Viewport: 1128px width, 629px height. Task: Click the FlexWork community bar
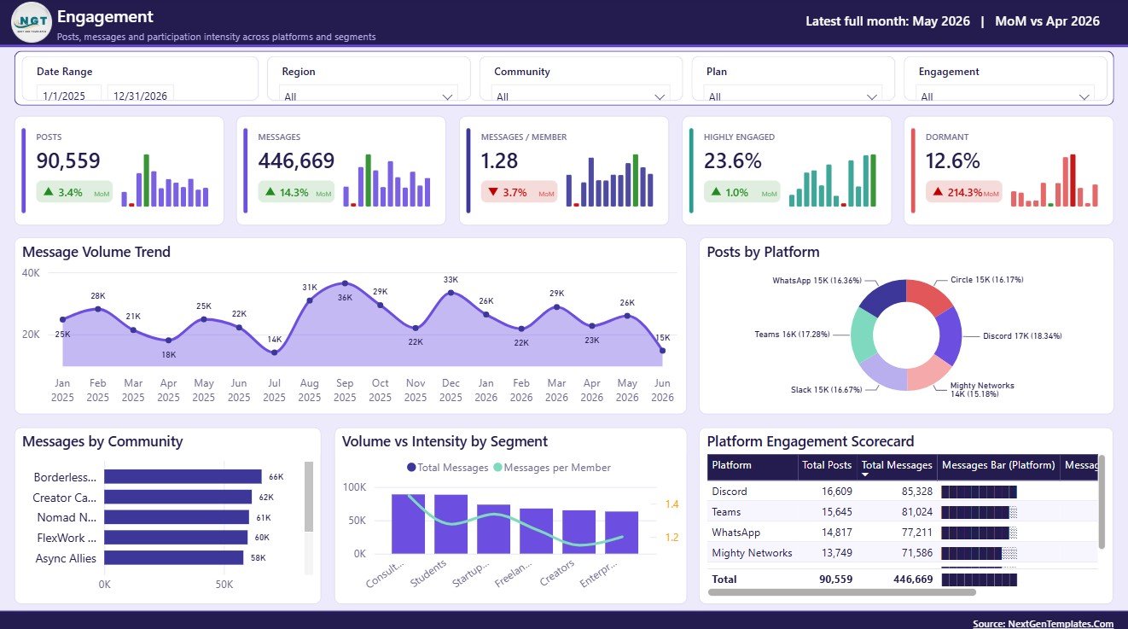click(x=176, y=538)
